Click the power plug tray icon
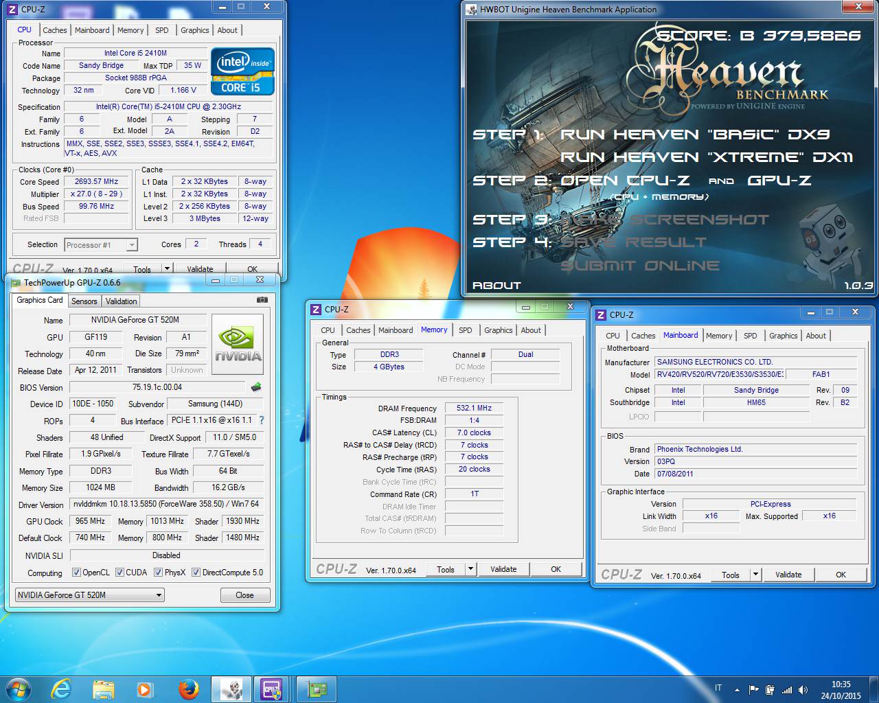Screen dimensions: 879x703 [770, 690]
